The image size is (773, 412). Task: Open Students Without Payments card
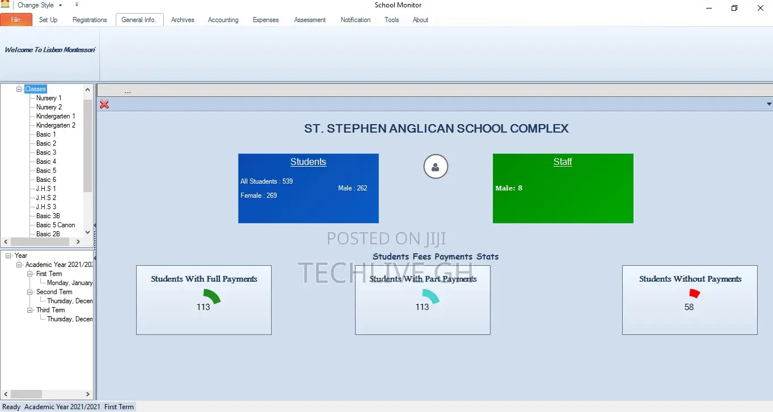pyautogui.click(x=690, y=300)
